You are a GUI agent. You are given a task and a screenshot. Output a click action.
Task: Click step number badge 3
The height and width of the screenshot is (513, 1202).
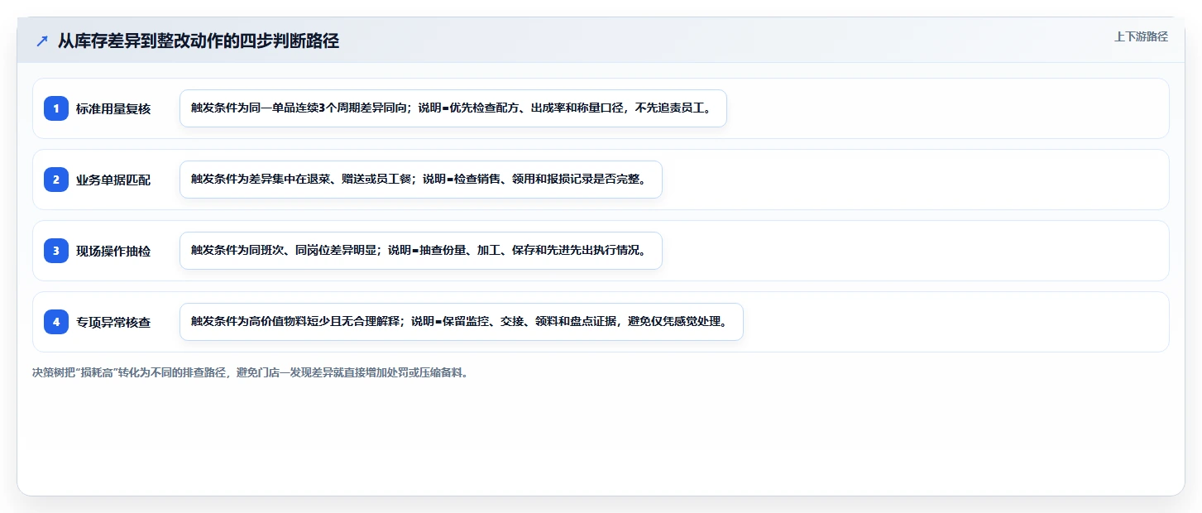56,251
